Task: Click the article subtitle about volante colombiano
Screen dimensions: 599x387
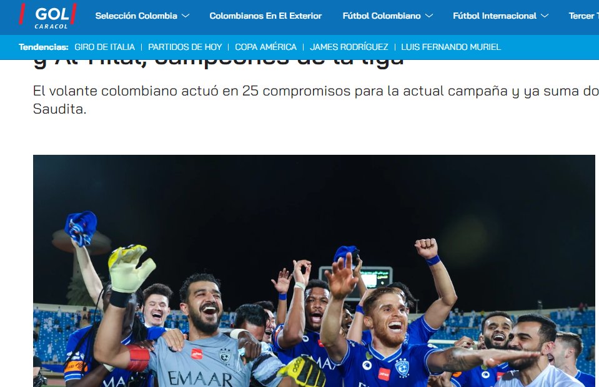Action: point(316,100)
